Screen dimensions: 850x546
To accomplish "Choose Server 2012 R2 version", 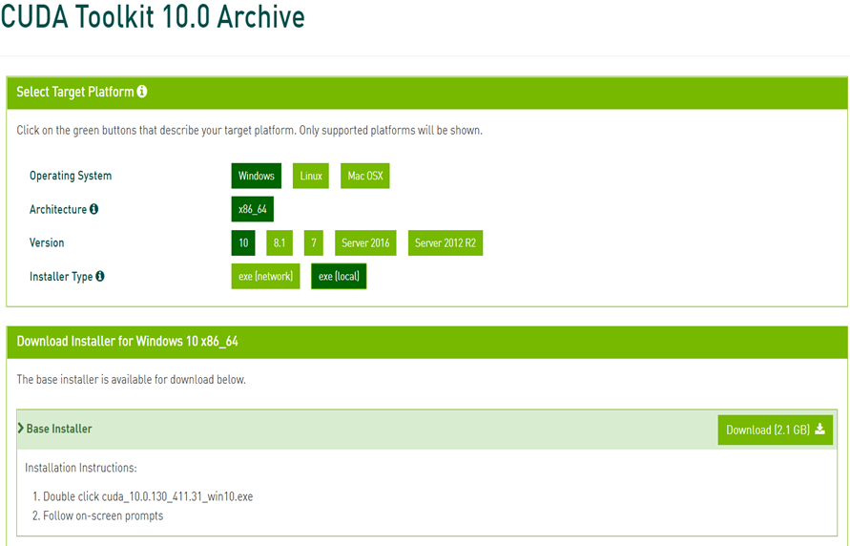I will [x=446, y=242].
